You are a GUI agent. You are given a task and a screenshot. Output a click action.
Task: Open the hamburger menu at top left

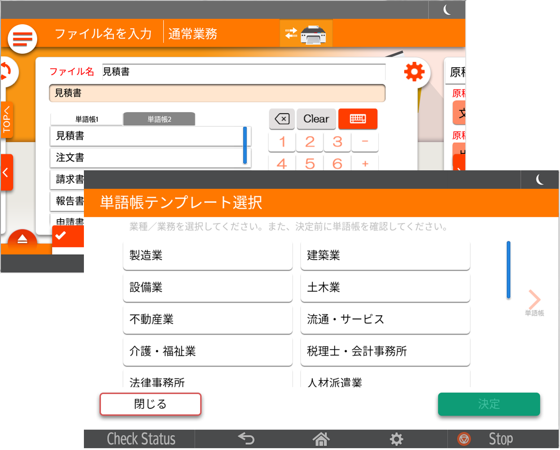click(x=22, y=39)
